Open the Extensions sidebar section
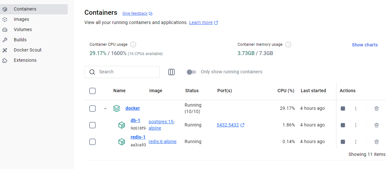The height and width of the screenshot is (169, 392). [34, 60]
